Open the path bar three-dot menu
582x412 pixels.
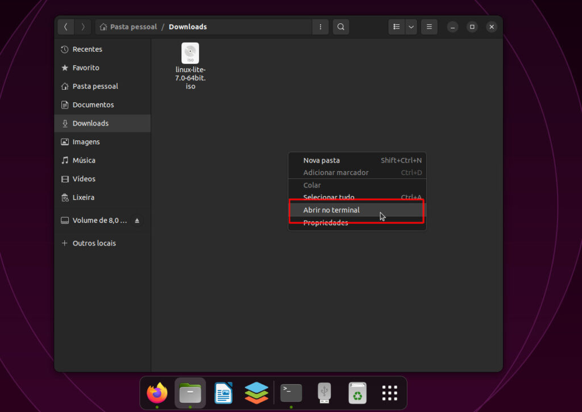point(321,27)
